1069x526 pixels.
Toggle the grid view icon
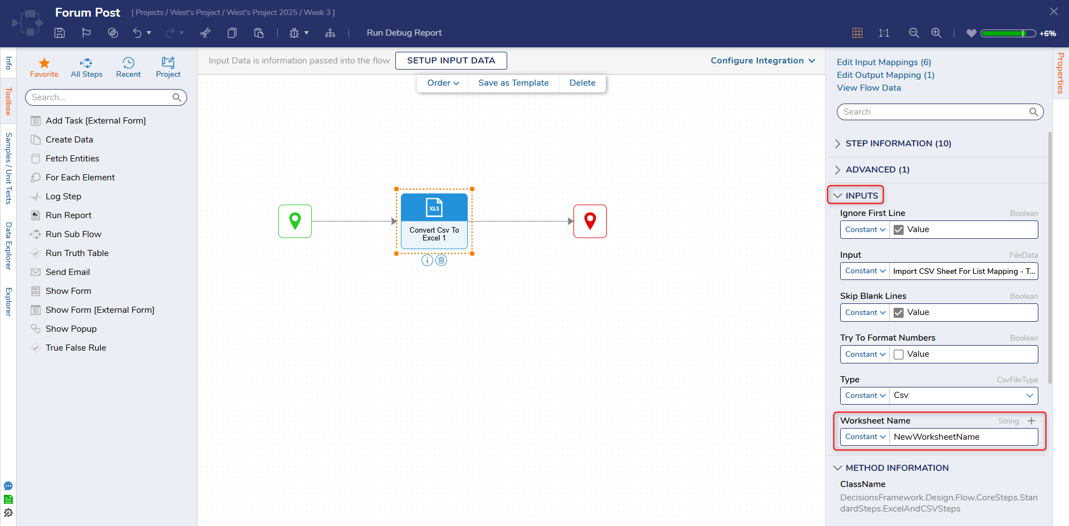857,33
